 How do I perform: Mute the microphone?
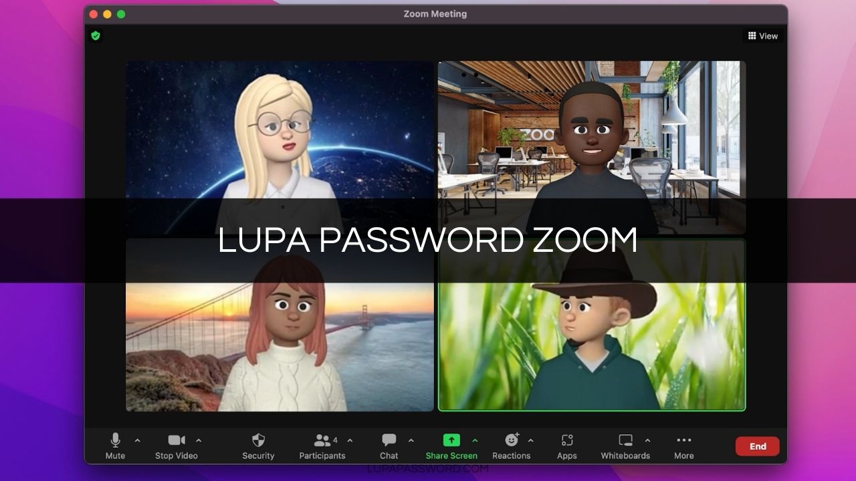[115, 446]
